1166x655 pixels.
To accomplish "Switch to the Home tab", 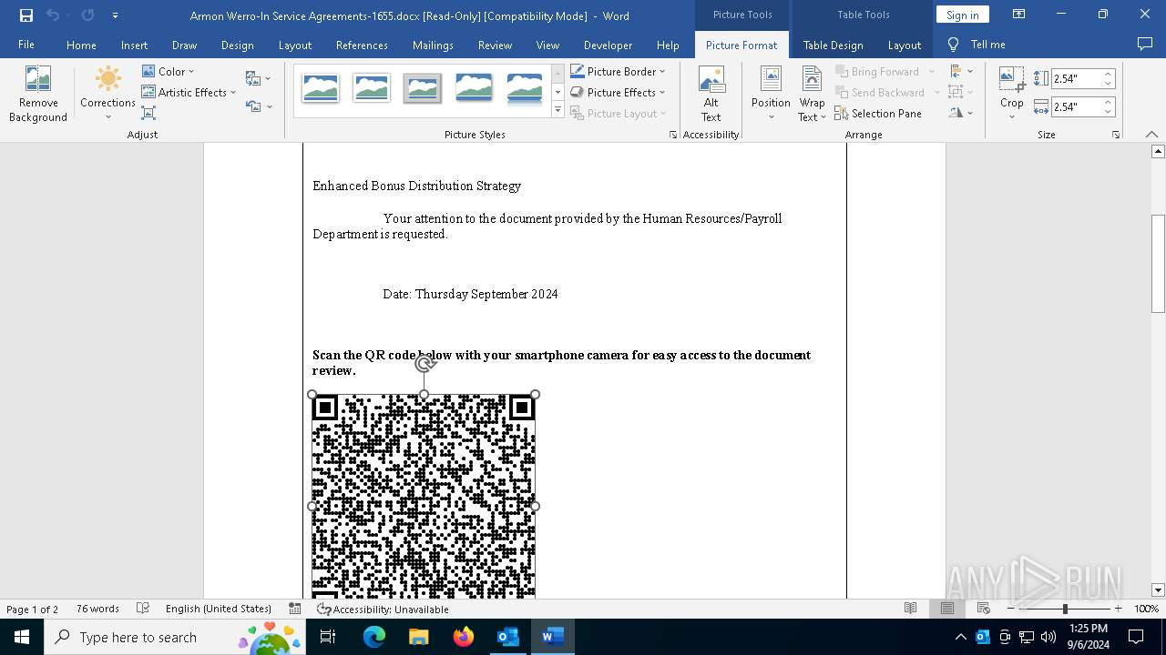I will (81, 45).
